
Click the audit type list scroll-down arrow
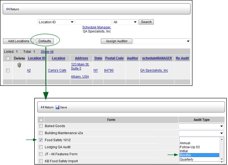pos(222,159)
